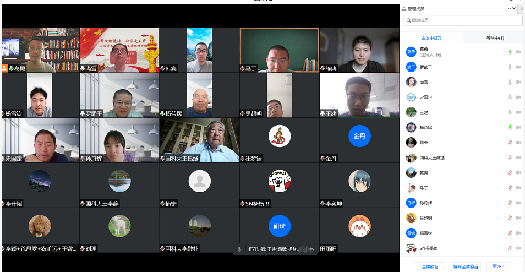This screenshot has height=272, width=525.
Task: Click camera icon in 陈典 member row
Action: tap(518, 143)
